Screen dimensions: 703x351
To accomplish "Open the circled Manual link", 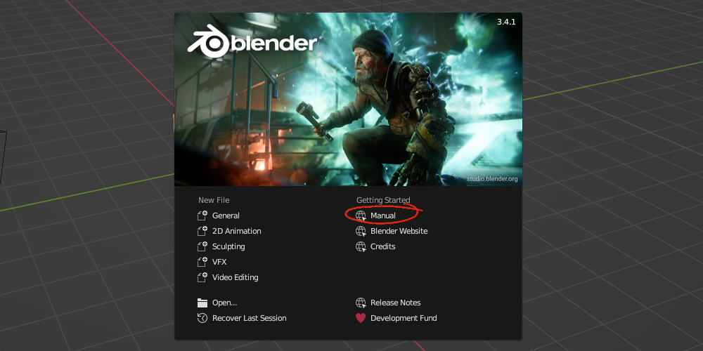I will click(383, 216).
